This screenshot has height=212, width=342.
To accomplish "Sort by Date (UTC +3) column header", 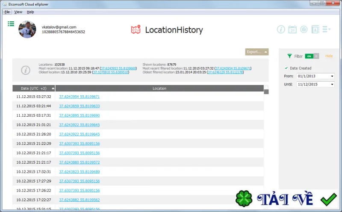I will [34, 88].
